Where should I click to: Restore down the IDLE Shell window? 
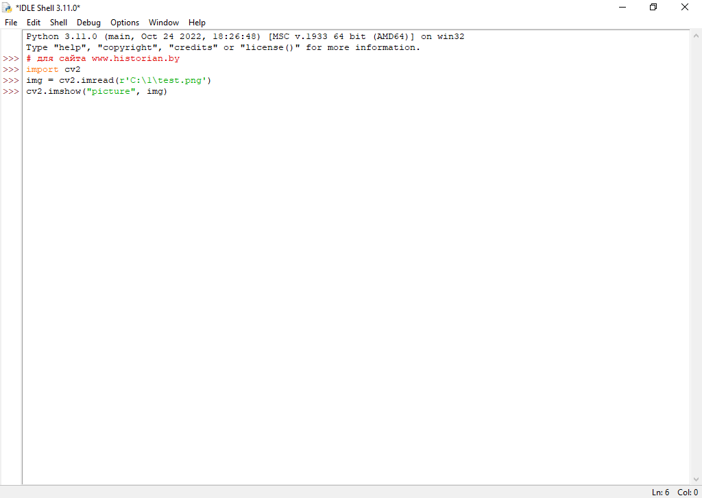(653, 8)
